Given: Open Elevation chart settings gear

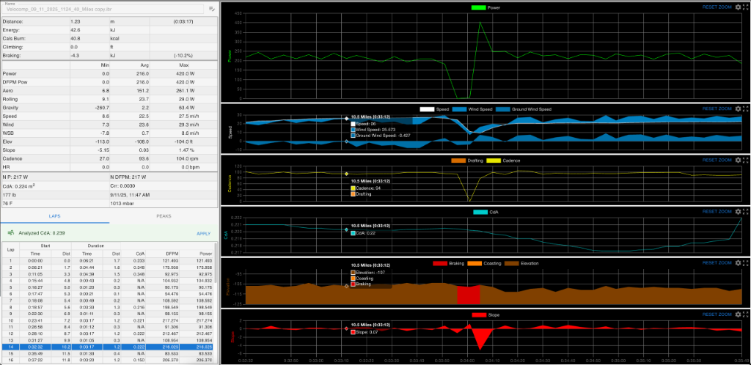Looking at the screenshot, I should pos(738,262).
